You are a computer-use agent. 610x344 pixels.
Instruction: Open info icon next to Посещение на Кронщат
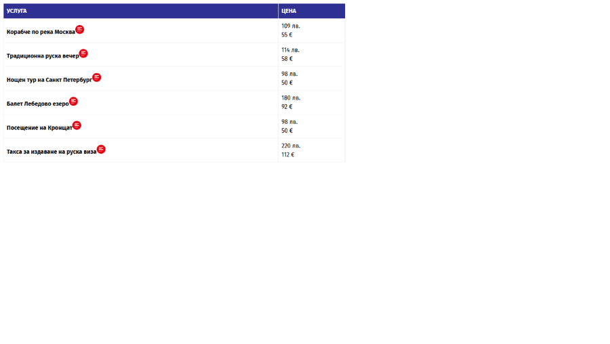tap(77, 125)
